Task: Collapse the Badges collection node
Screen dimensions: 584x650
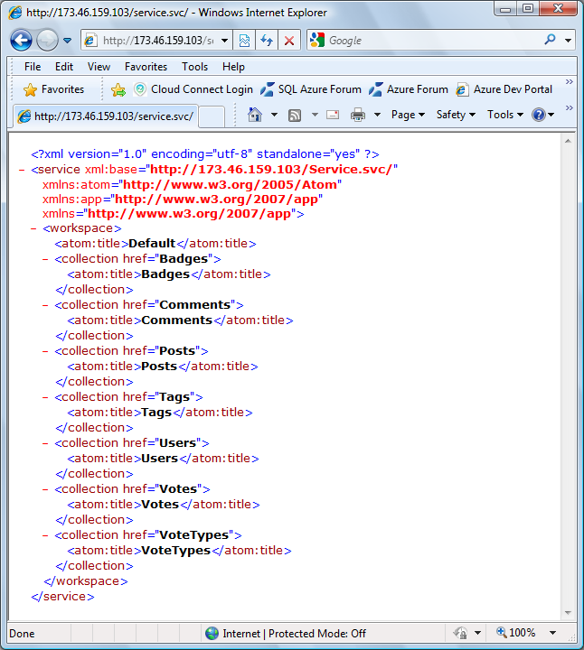Action: [x=46, y=259]
